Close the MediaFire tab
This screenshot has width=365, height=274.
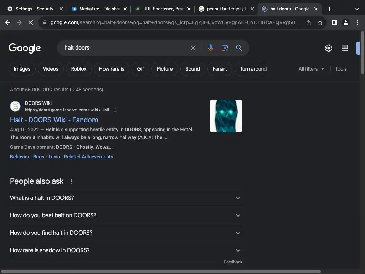[125, 9]
